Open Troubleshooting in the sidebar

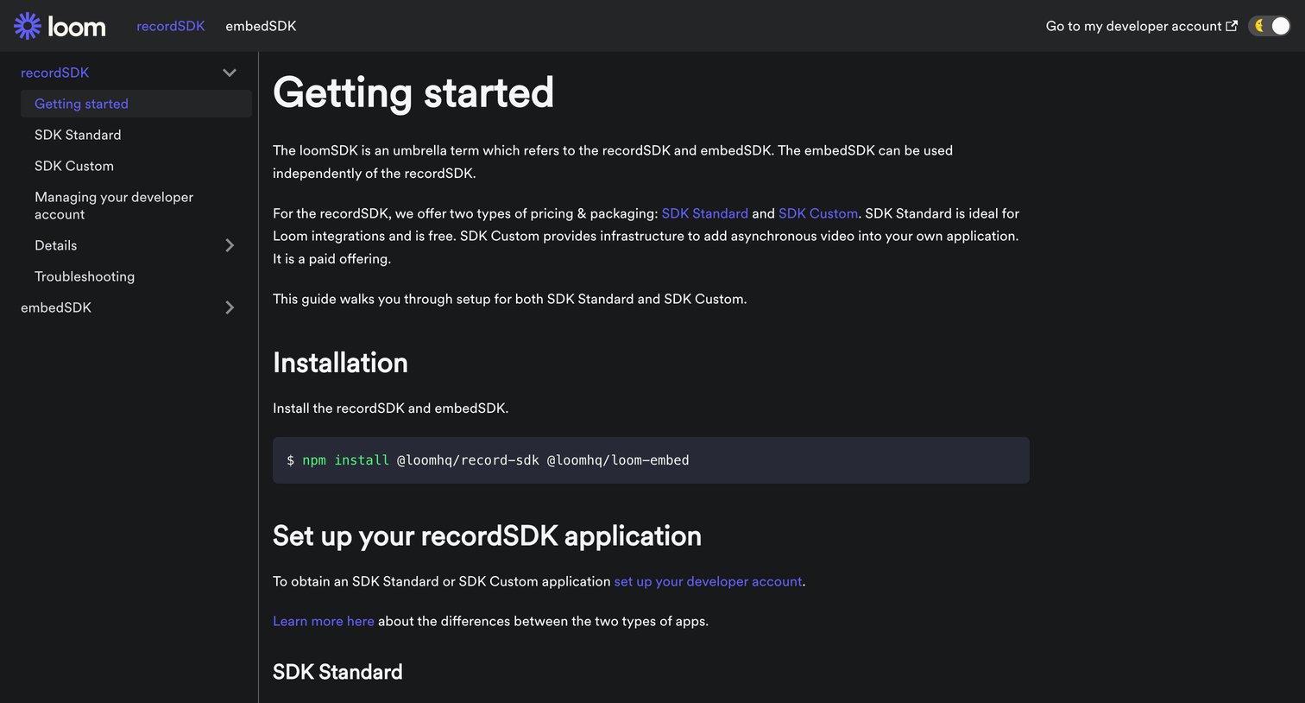coord(85,276)
